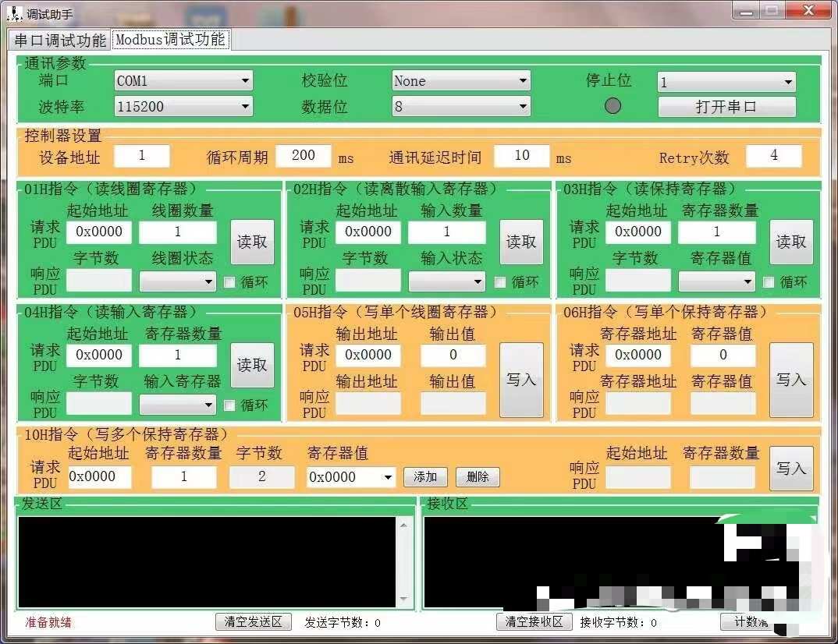Click 读取 button in 04H指令 group
The height and width of the screenshot is (644, 838).
click(252, 365)
